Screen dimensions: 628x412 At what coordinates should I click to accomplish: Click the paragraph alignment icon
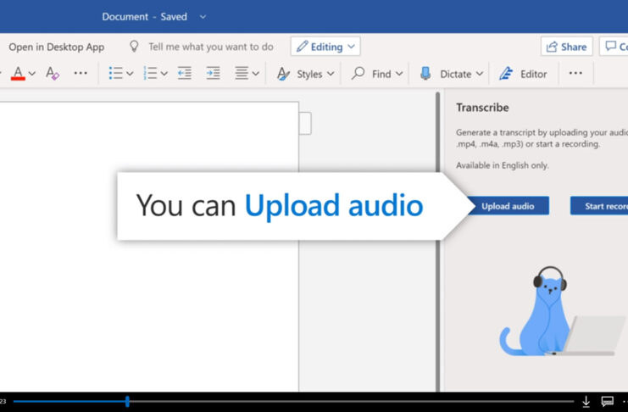[242, 74]
